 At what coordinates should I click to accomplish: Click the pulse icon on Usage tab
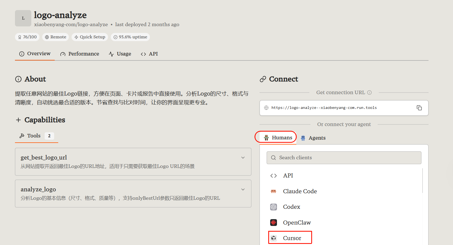111,54
